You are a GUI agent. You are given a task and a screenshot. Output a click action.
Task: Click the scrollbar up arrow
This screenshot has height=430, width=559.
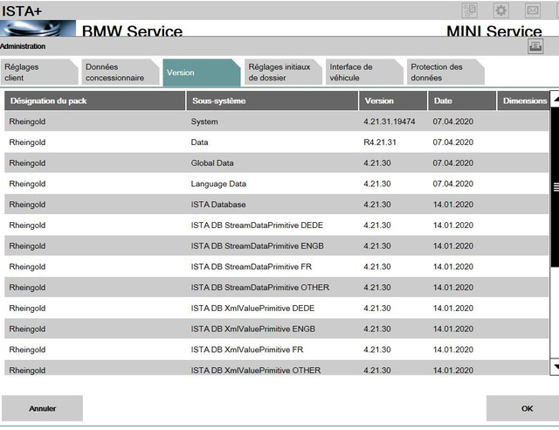click(556, 99)
